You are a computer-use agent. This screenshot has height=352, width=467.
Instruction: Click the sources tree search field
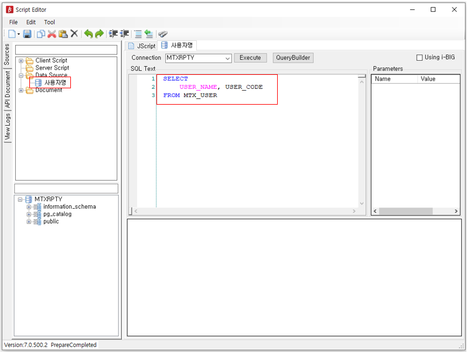[x=66, y=50]
